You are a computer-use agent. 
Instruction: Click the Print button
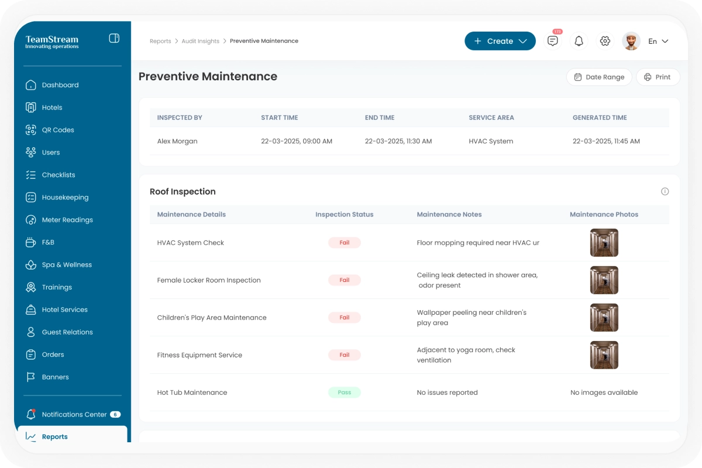tap(658, 77)
